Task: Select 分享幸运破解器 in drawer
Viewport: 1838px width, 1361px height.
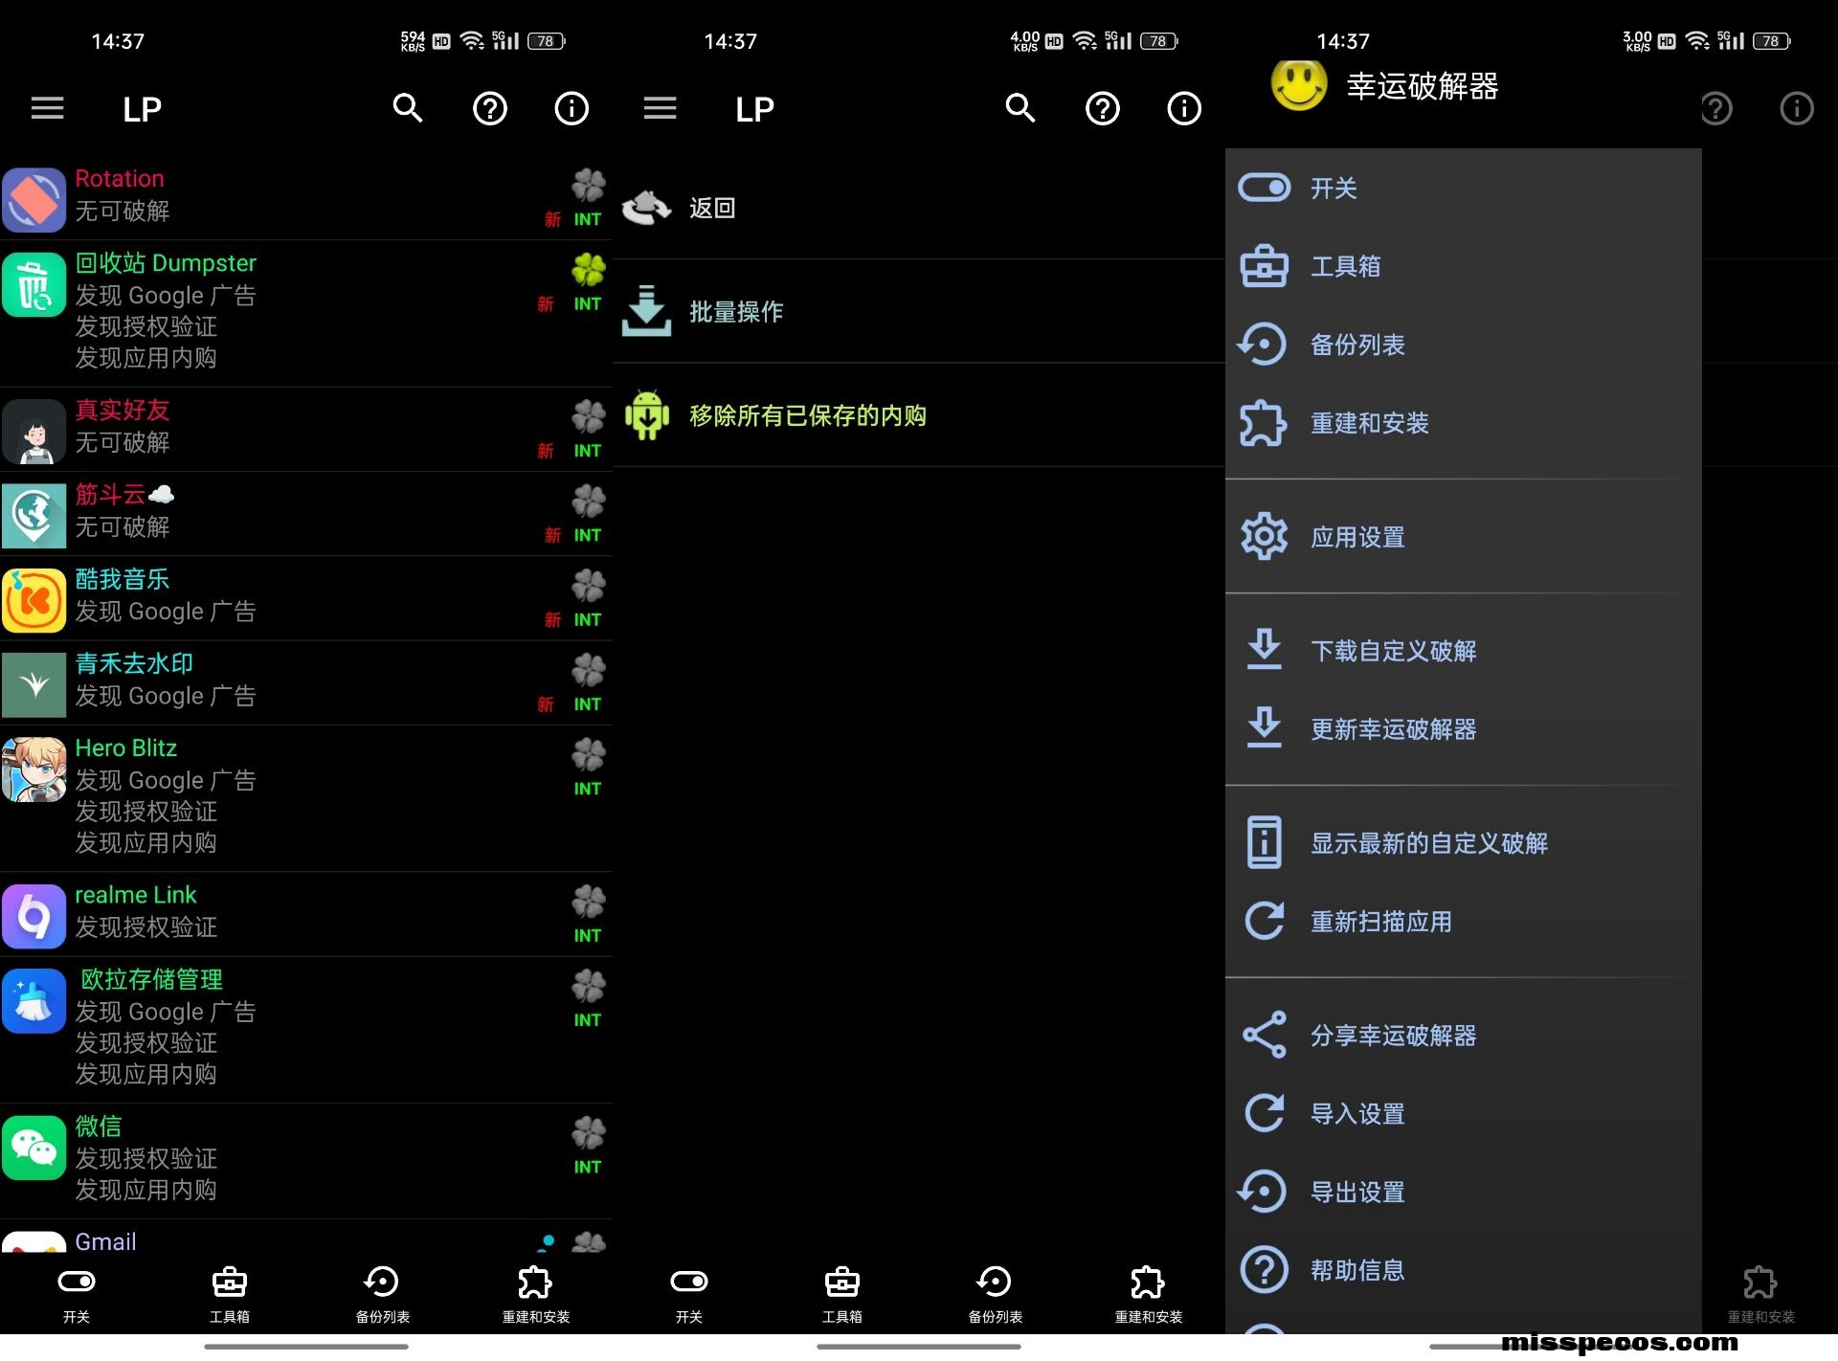Action: click(x=1464, y=1036)
